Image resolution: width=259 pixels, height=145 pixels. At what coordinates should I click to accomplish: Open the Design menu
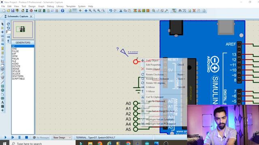point(32,6)
